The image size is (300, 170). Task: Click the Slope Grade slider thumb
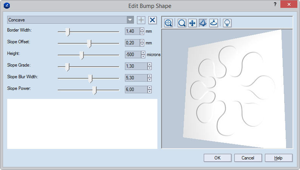click(67, 67)
